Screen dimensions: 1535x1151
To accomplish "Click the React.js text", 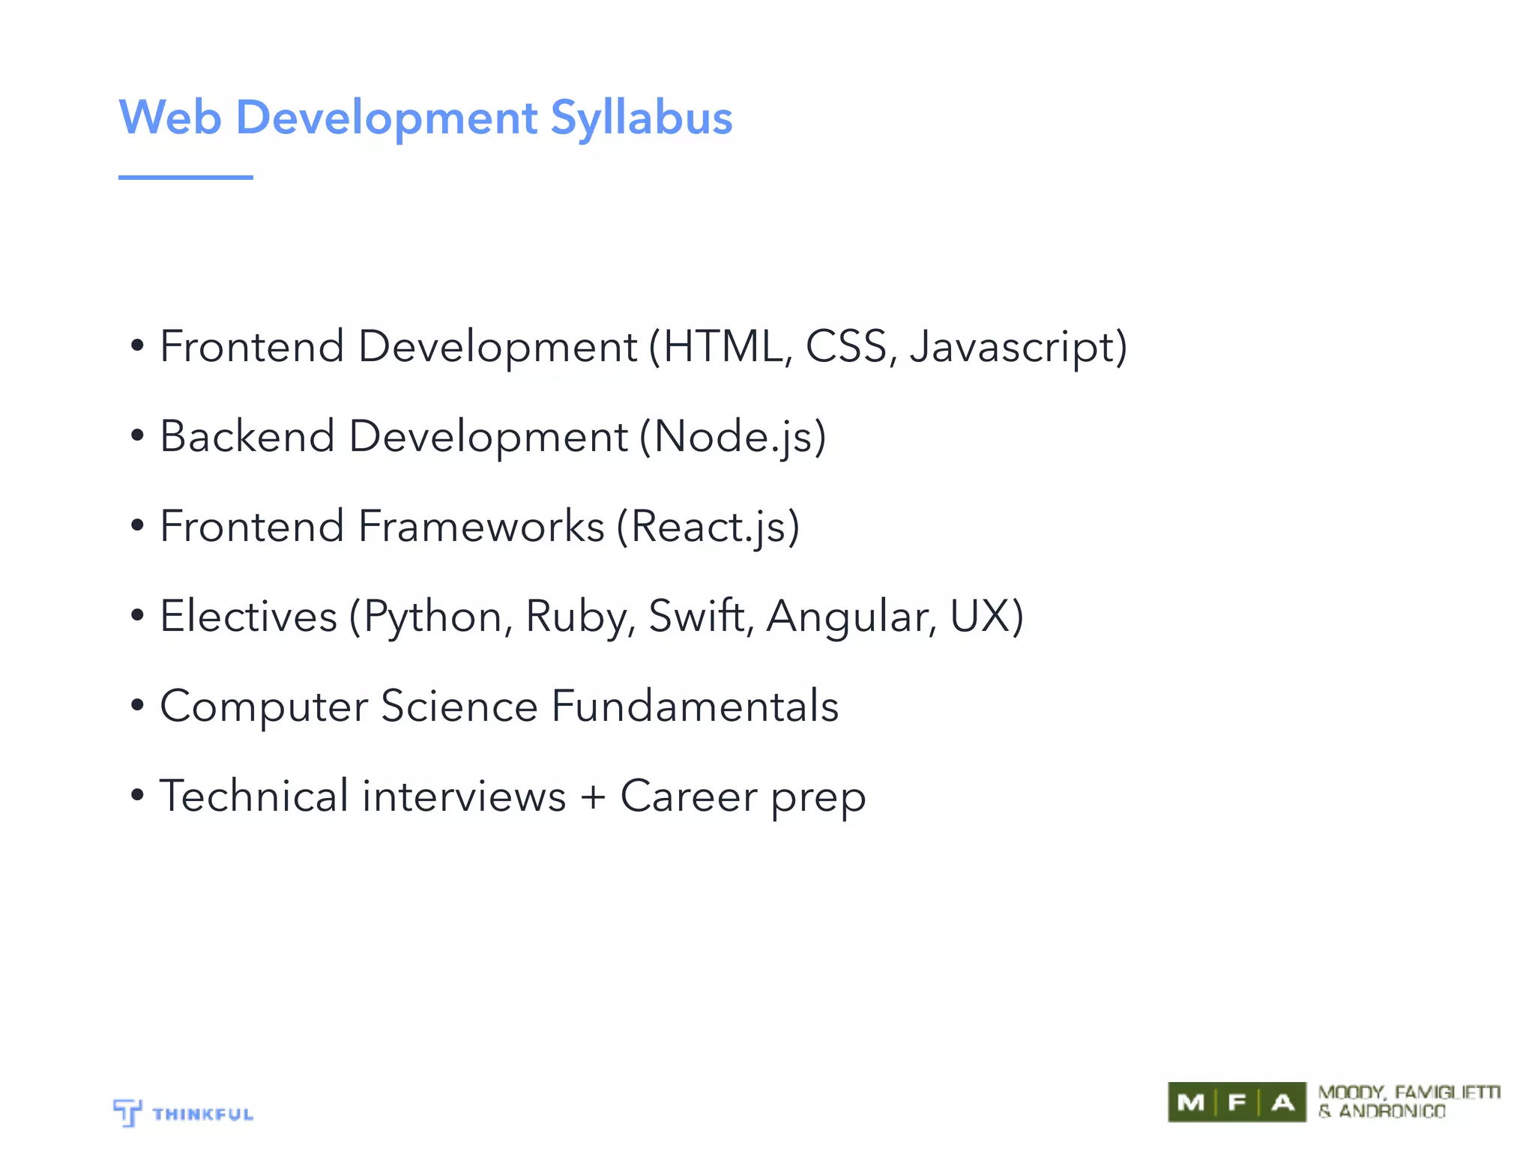I will coord(708,526).
